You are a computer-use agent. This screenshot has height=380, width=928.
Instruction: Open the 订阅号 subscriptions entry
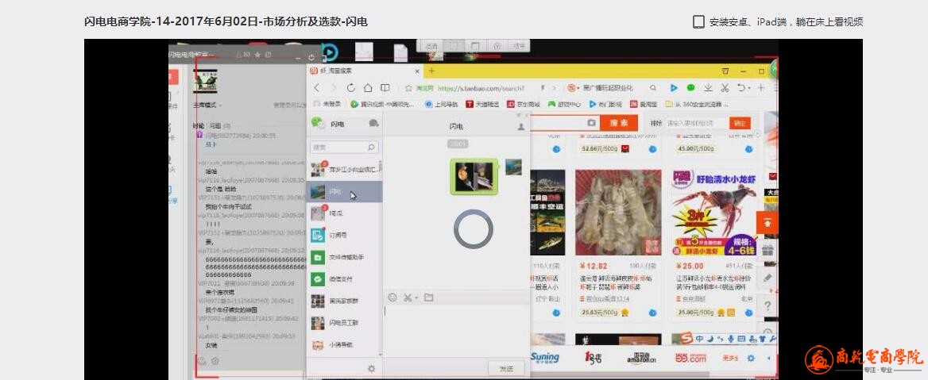coord(344,235)
